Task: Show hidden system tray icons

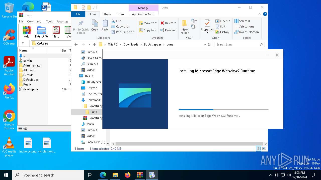Action: (x=270, y=175)
